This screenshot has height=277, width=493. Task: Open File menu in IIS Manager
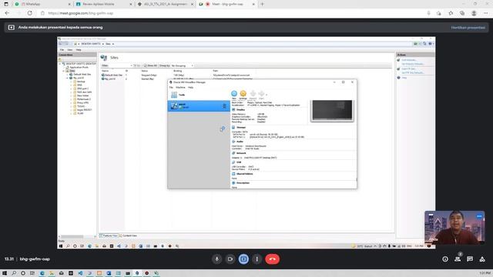pos(62,50)
